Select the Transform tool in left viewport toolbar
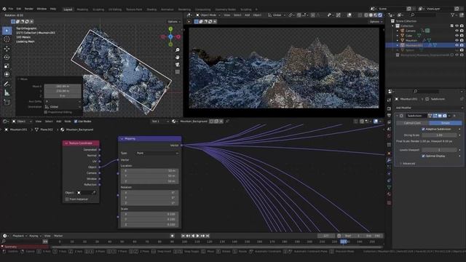Viewport: 466px width, 262px height. click(x=7, y=74)
